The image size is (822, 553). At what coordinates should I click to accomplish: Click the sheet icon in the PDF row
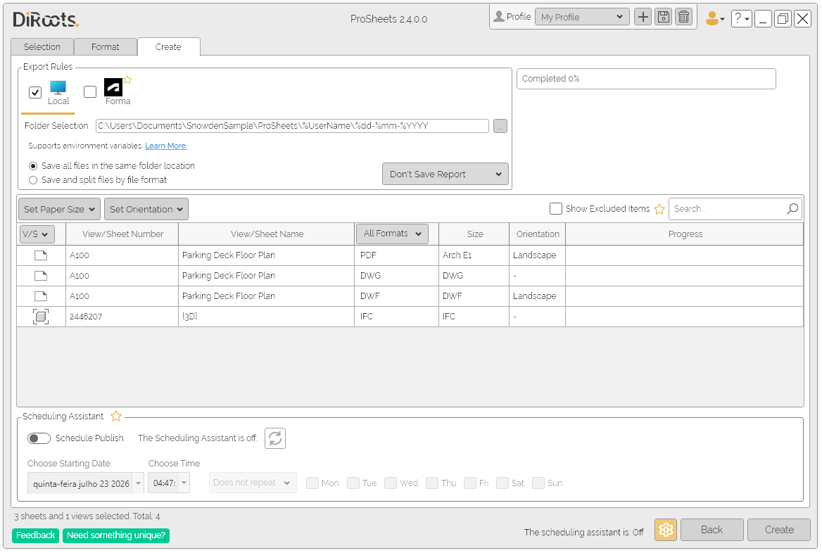coord(41,255)
